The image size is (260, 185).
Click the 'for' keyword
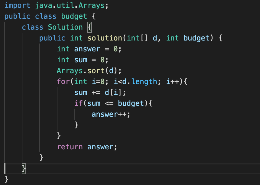pos(63,82)
